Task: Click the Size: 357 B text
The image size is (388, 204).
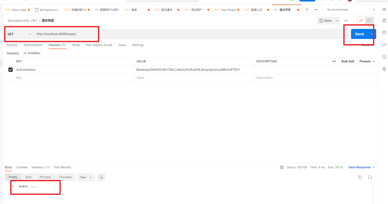Action: tap(335, 167)
